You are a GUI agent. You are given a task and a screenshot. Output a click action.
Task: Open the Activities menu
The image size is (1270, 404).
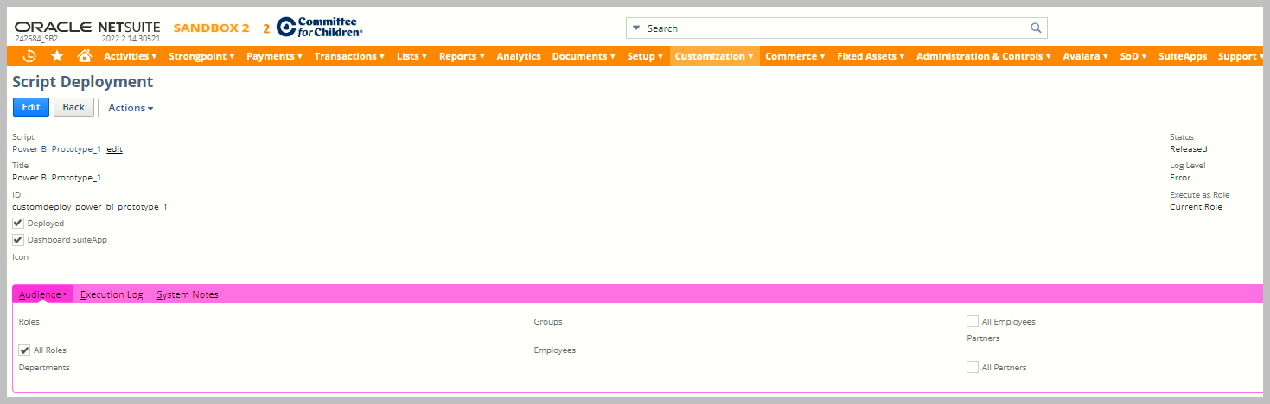point(130,56)
